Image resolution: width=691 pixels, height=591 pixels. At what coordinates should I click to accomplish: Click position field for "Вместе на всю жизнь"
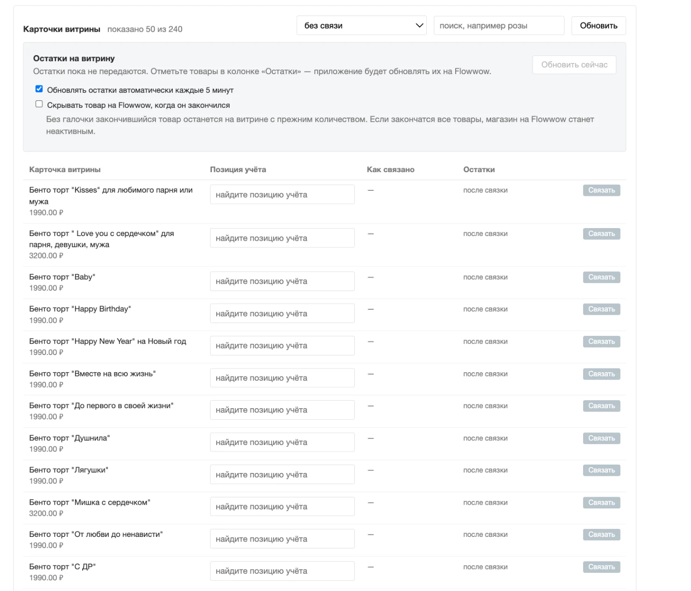[x=282, y=378]
